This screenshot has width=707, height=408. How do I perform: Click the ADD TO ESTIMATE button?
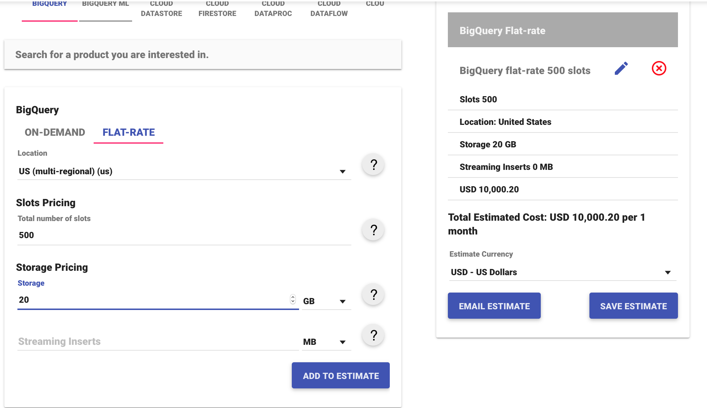click(x=341, y=375)
